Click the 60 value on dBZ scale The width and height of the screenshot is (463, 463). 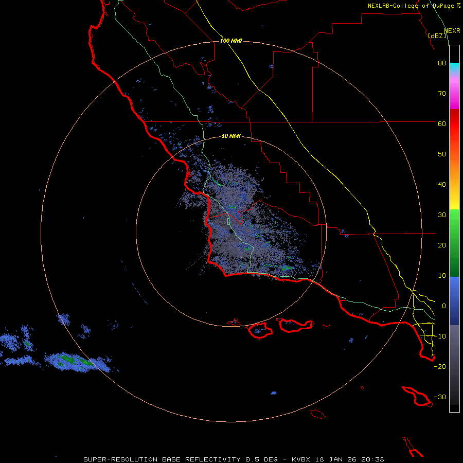point(442,123)
